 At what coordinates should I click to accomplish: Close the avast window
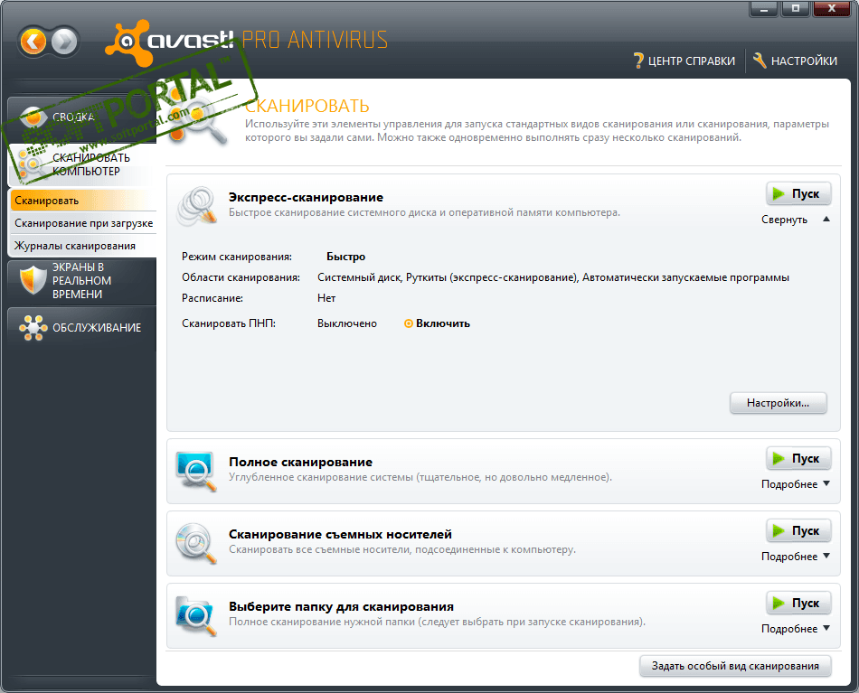click(x=832, y=9)
